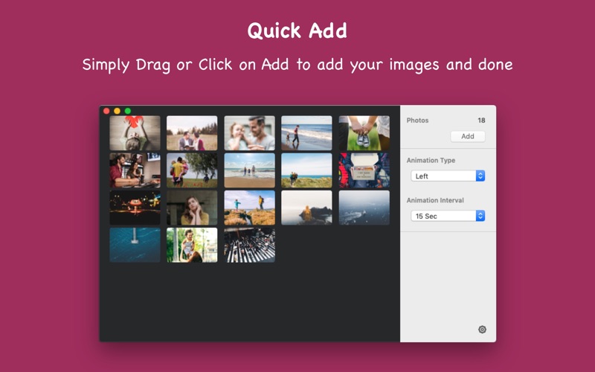Click the Add photos button
The height and width of the screenshot is (372, 595).
click(x=468, y=136)
